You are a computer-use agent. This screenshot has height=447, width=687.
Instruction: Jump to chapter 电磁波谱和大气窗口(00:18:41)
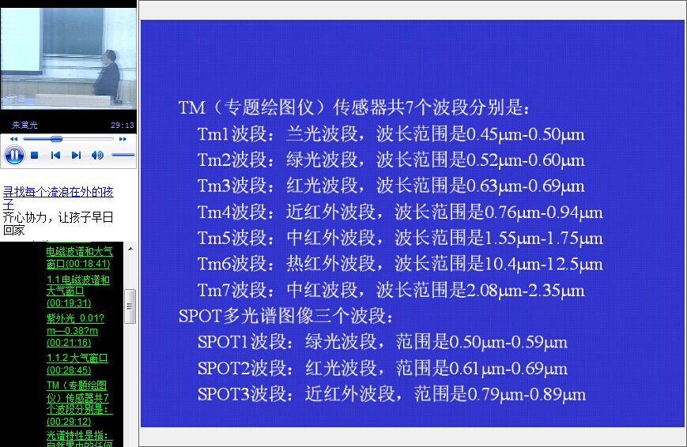click(79, 257)
